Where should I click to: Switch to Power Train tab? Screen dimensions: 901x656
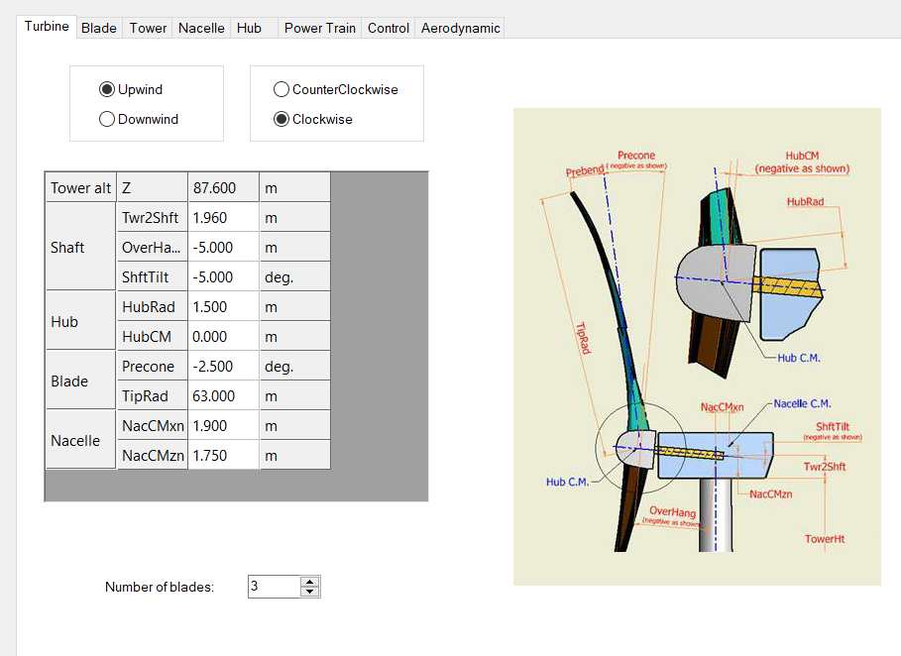click(x=319, y=28)
